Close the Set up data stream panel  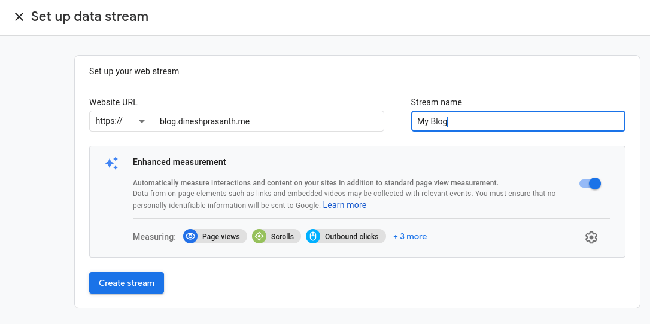coord(19,17)
